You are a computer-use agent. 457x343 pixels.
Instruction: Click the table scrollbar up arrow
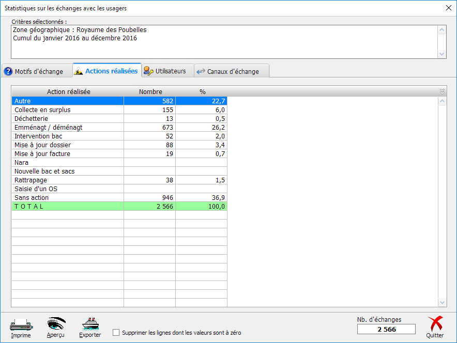click(x=442, y=101)
